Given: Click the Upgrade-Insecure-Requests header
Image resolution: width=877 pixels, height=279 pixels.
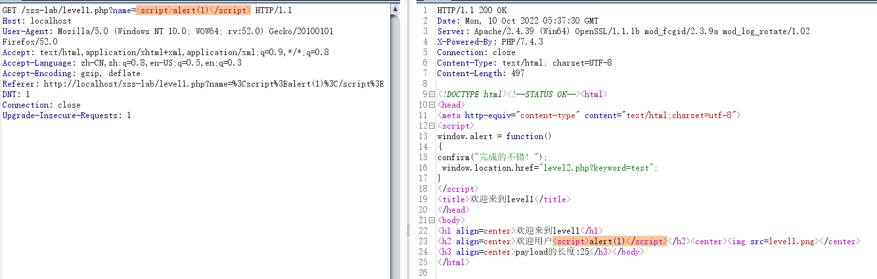Looking at the screenshot, I should click(66, 116).
